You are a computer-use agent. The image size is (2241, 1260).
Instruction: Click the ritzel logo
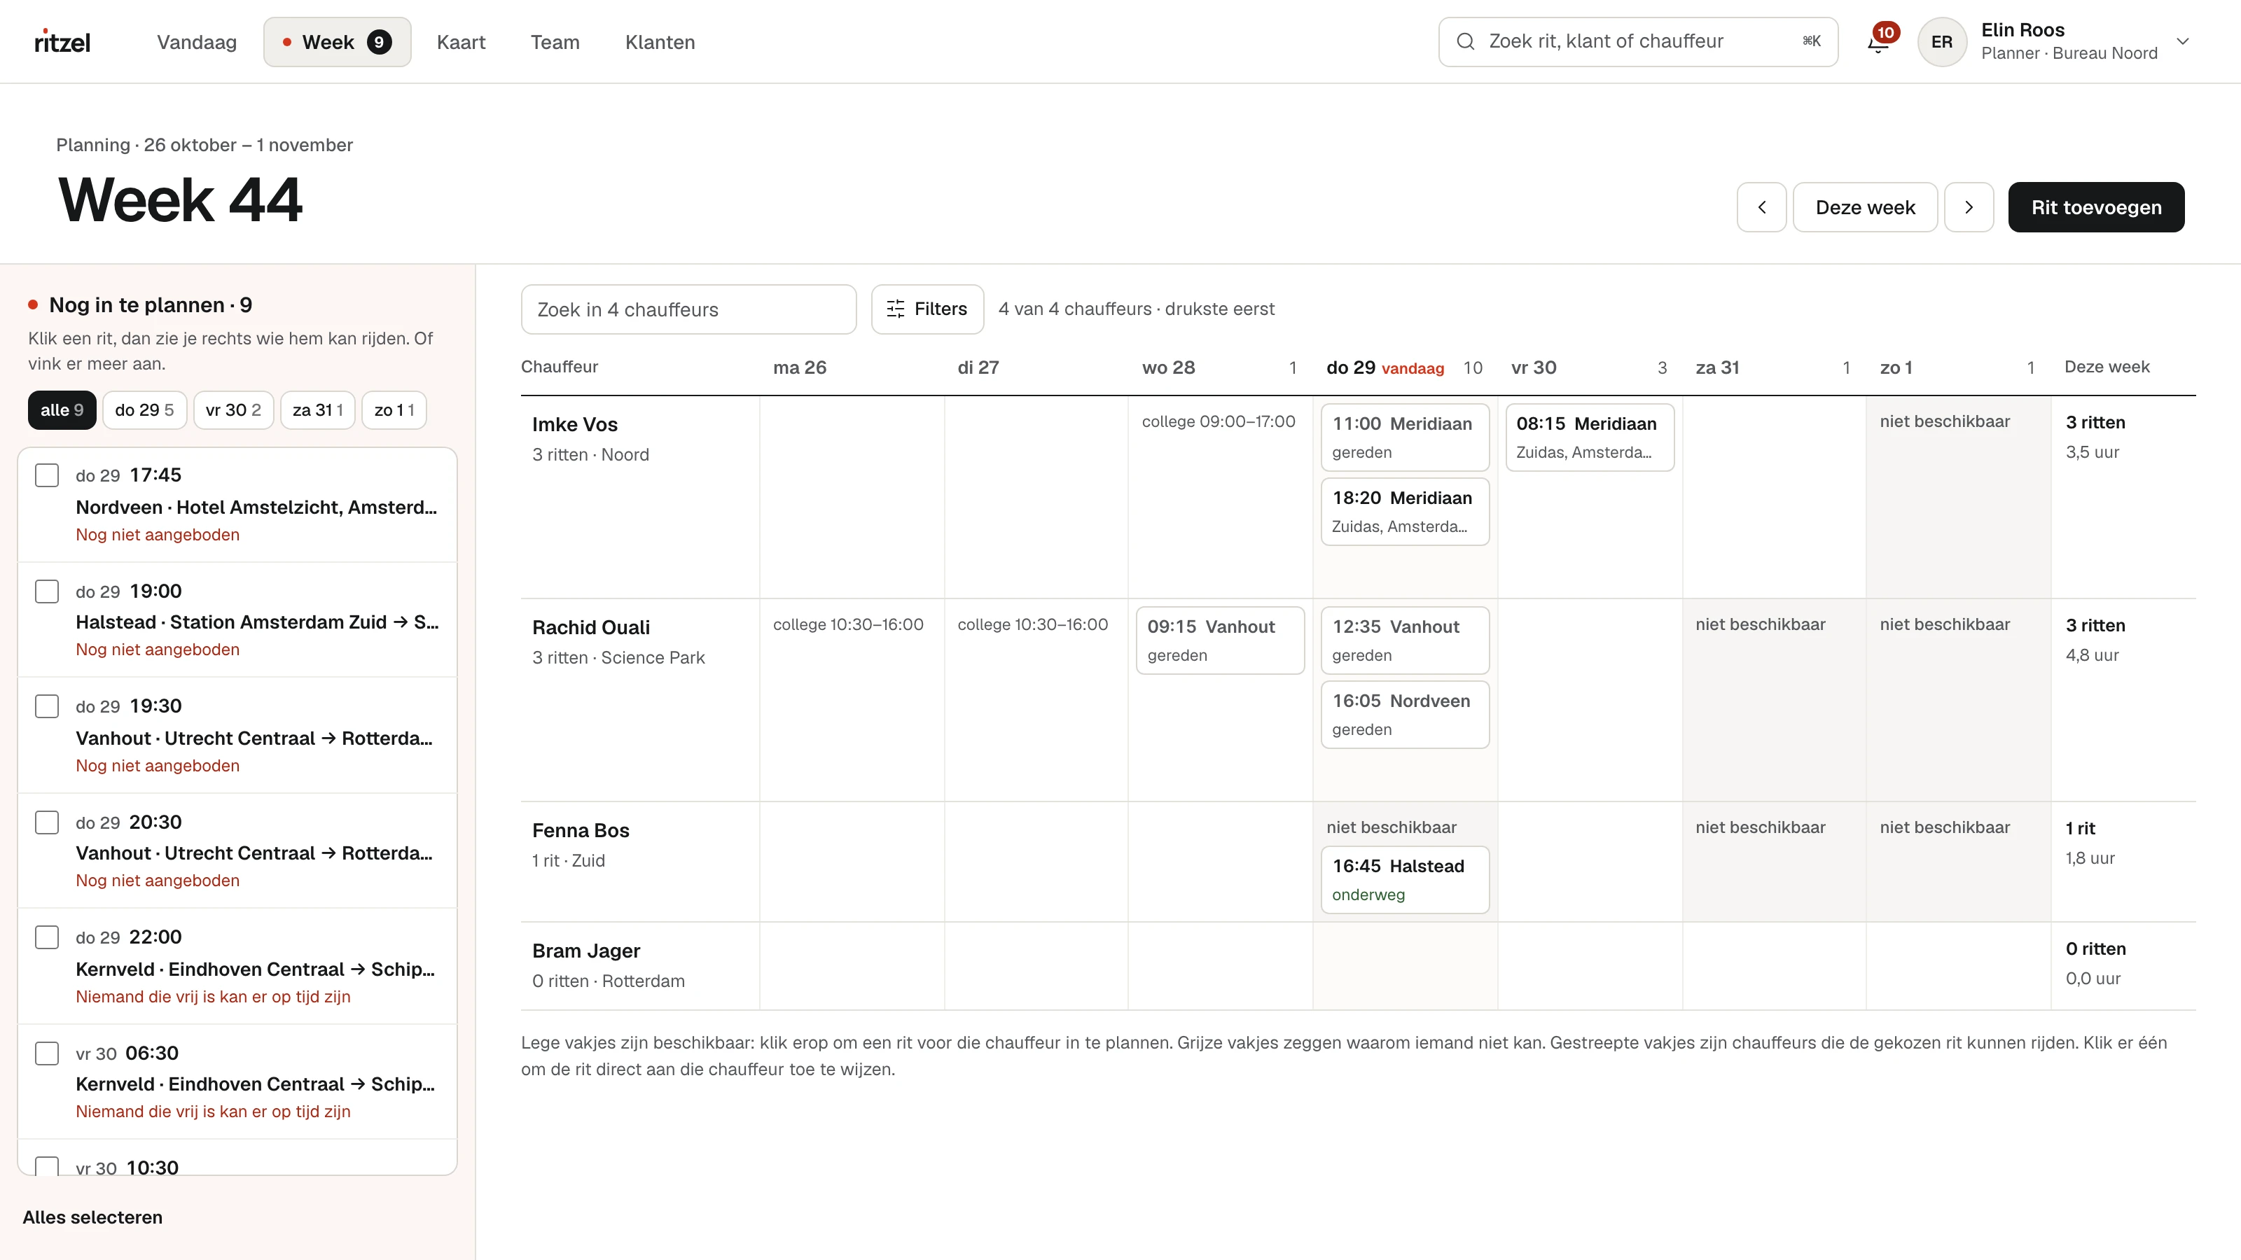[62, 42]
